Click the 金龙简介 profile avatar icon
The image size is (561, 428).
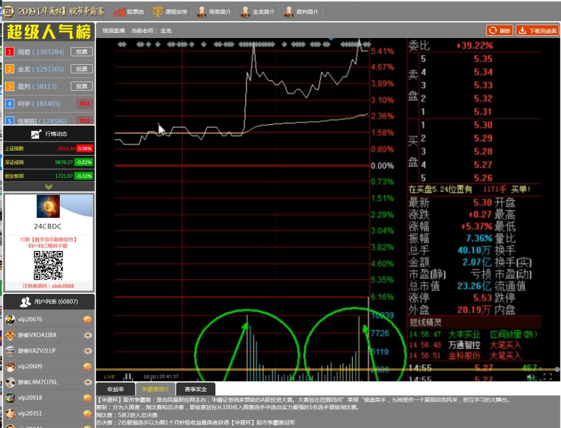(245, 11)
